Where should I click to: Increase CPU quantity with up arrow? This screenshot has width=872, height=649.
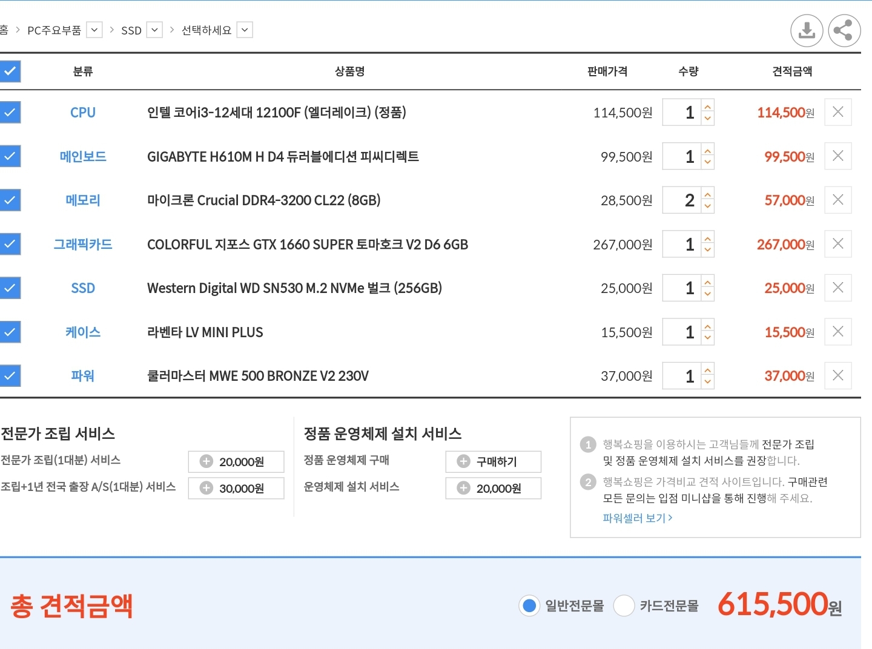click(708, 105)
